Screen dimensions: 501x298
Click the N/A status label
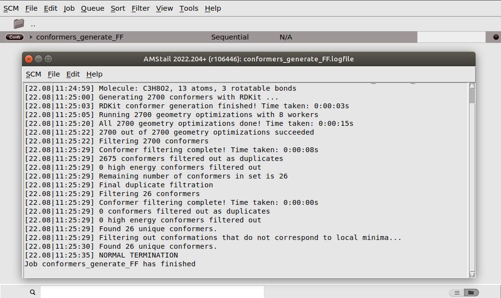[285, 37]
